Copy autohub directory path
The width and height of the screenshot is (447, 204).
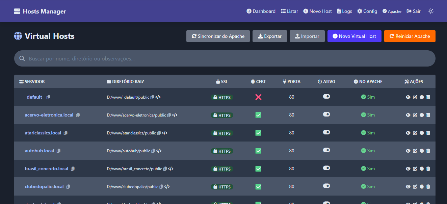(153, 151)
